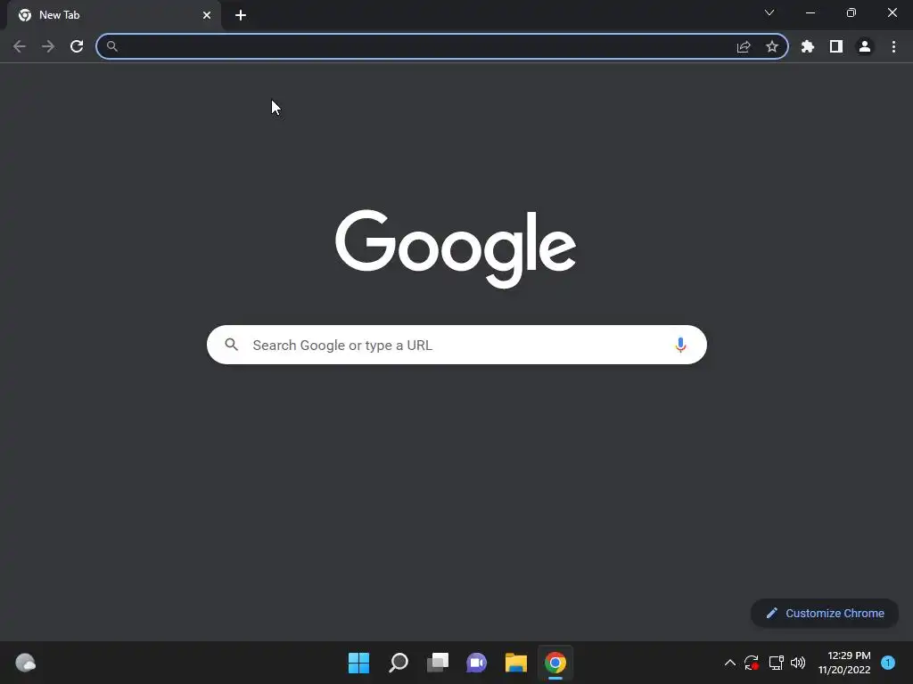913x684 pixels.
Task: Open Task View on the taskbar
Action: pos(437,663)
